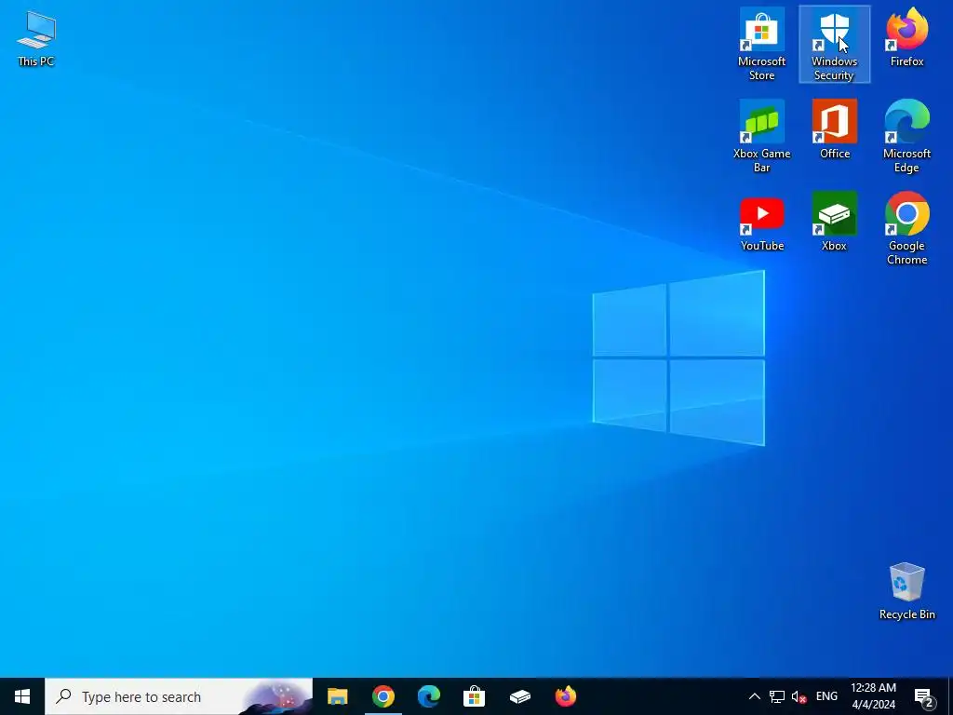Screen dimensions: 953x715
Task: Click the search highlights image in search box
Action: [x=276, y=696]
